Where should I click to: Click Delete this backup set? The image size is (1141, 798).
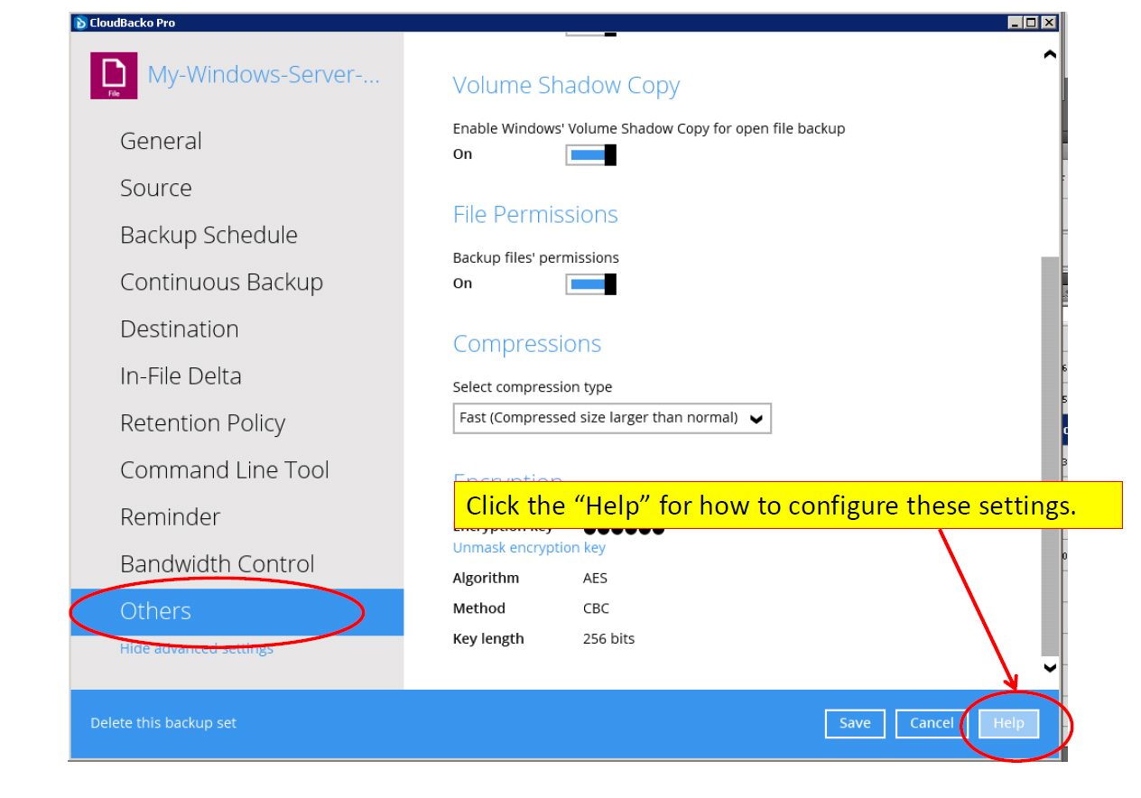(x=163, y=723)
